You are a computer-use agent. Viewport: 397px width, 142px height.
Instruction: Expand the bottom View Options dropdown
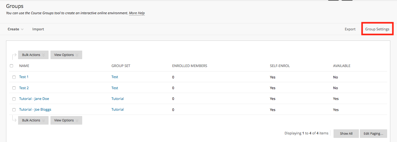(66, 120)
